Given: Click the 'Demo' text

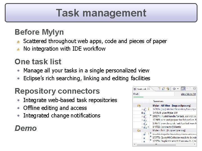Looking at the screenshot, I should (26, 128).
